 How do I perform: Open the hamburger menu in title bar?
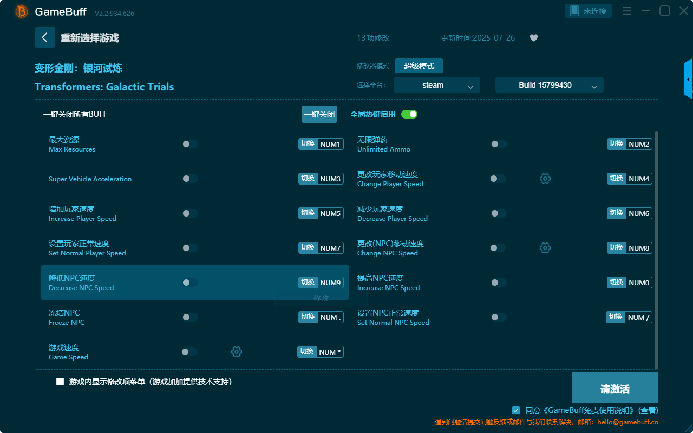coord(626,11)
